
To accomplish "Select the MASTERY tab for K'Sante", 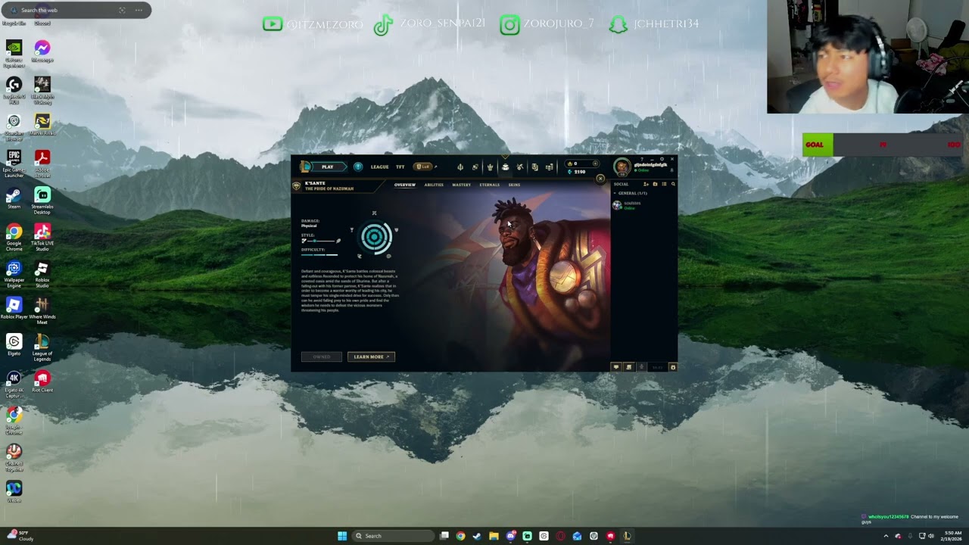I will [461, 185].
